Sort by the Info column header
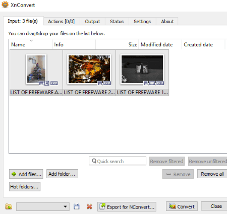 [x=74, y=45]
